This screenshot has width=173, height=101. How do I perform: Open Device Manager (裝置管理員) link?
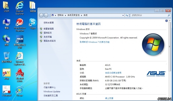[x=49, y=29]
